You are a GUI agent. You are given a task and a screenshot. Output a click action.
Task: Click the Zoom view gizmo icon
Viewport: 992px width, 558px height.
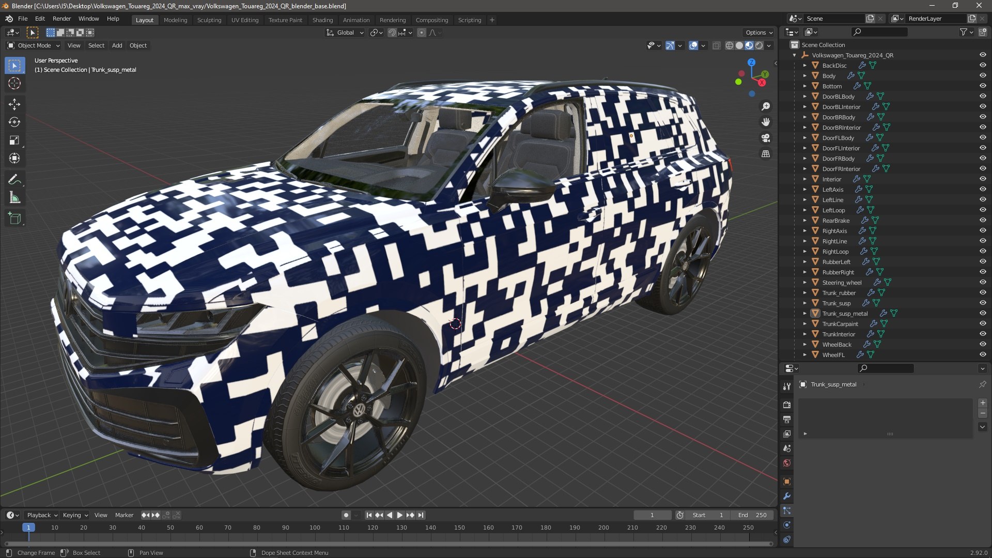766,106
